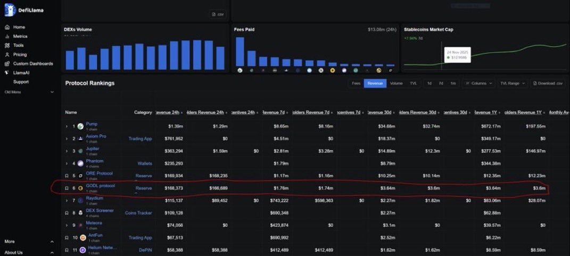The image size is (570, 256).
Task: Switch to the TVL tab
Action: coord(414,83)
